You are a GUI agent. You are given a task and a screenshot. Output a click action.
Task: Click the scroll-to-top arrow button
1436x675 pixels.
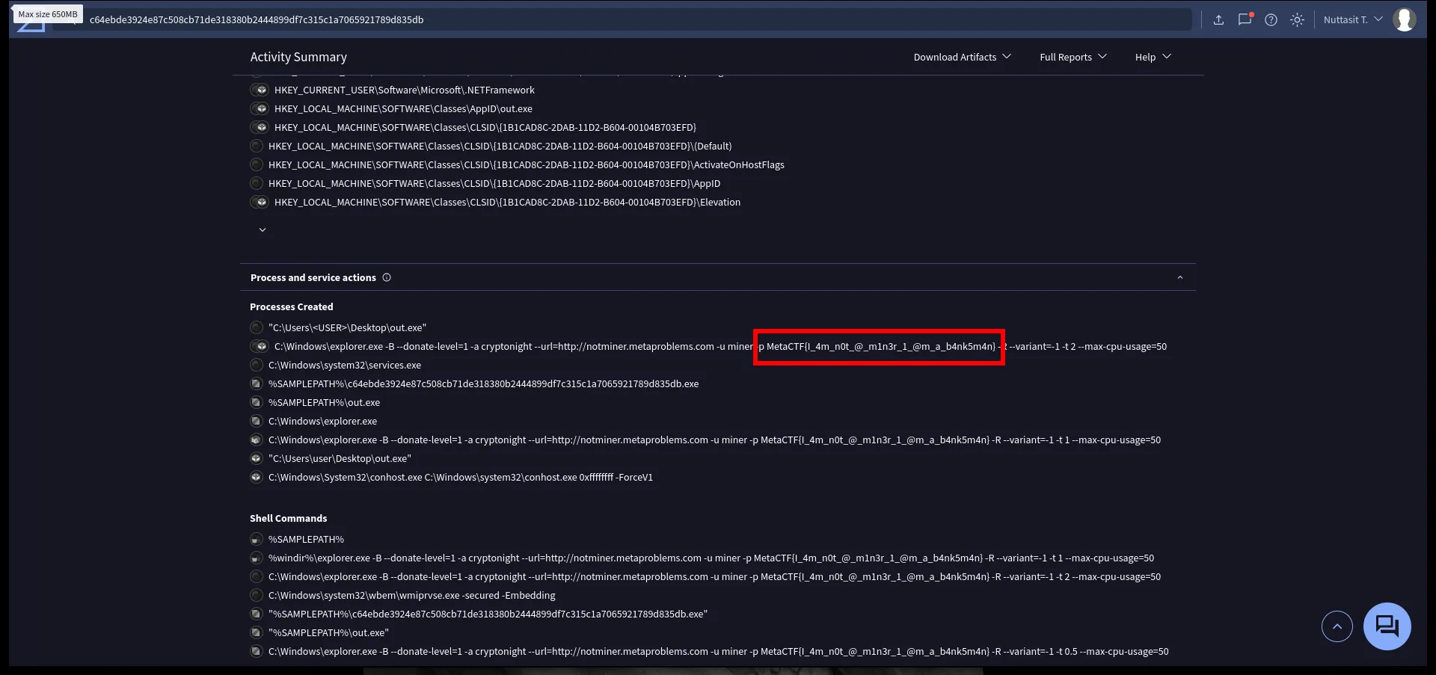[1337, 626]
